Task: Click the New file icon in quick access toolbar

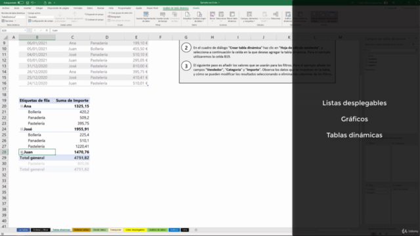Action: (45, 3)
